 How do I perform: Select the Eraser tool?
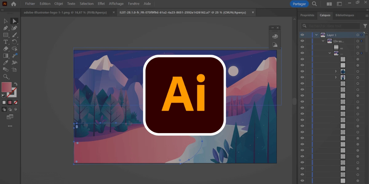pos(6,49)
